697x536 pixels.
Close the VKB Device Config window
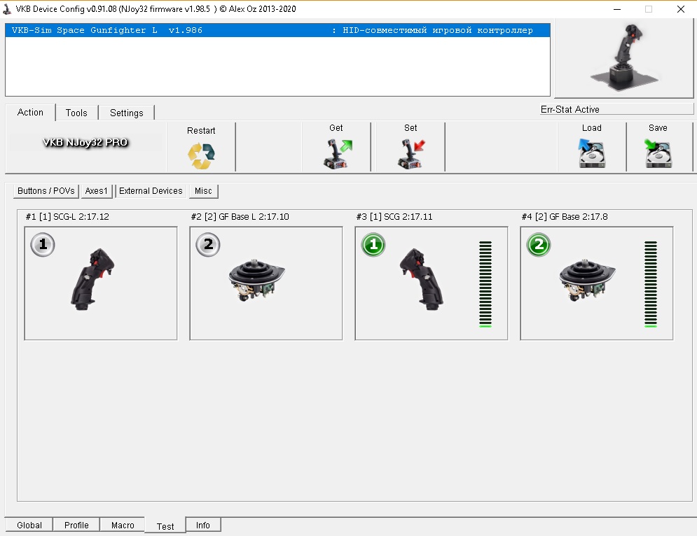click(681, 9)
